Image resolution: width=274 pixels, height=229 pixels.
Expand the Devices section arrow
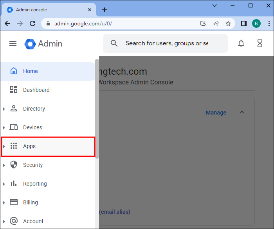tap(4, 127)
